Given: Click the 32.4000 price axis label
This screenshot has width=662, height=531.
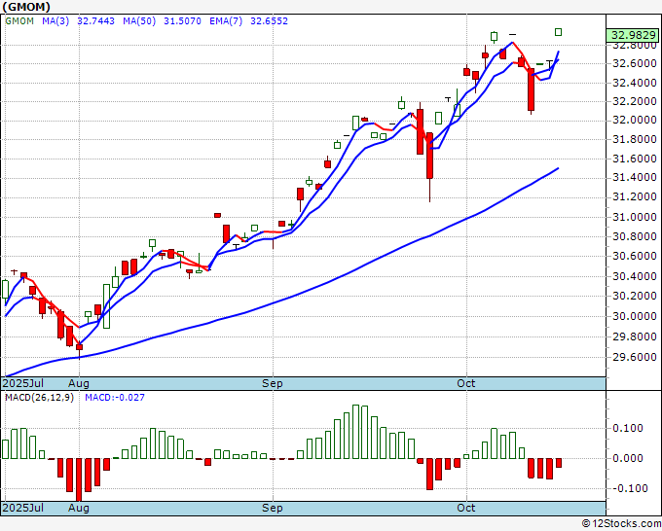Looking at the screenshot, I should point(635,83).
